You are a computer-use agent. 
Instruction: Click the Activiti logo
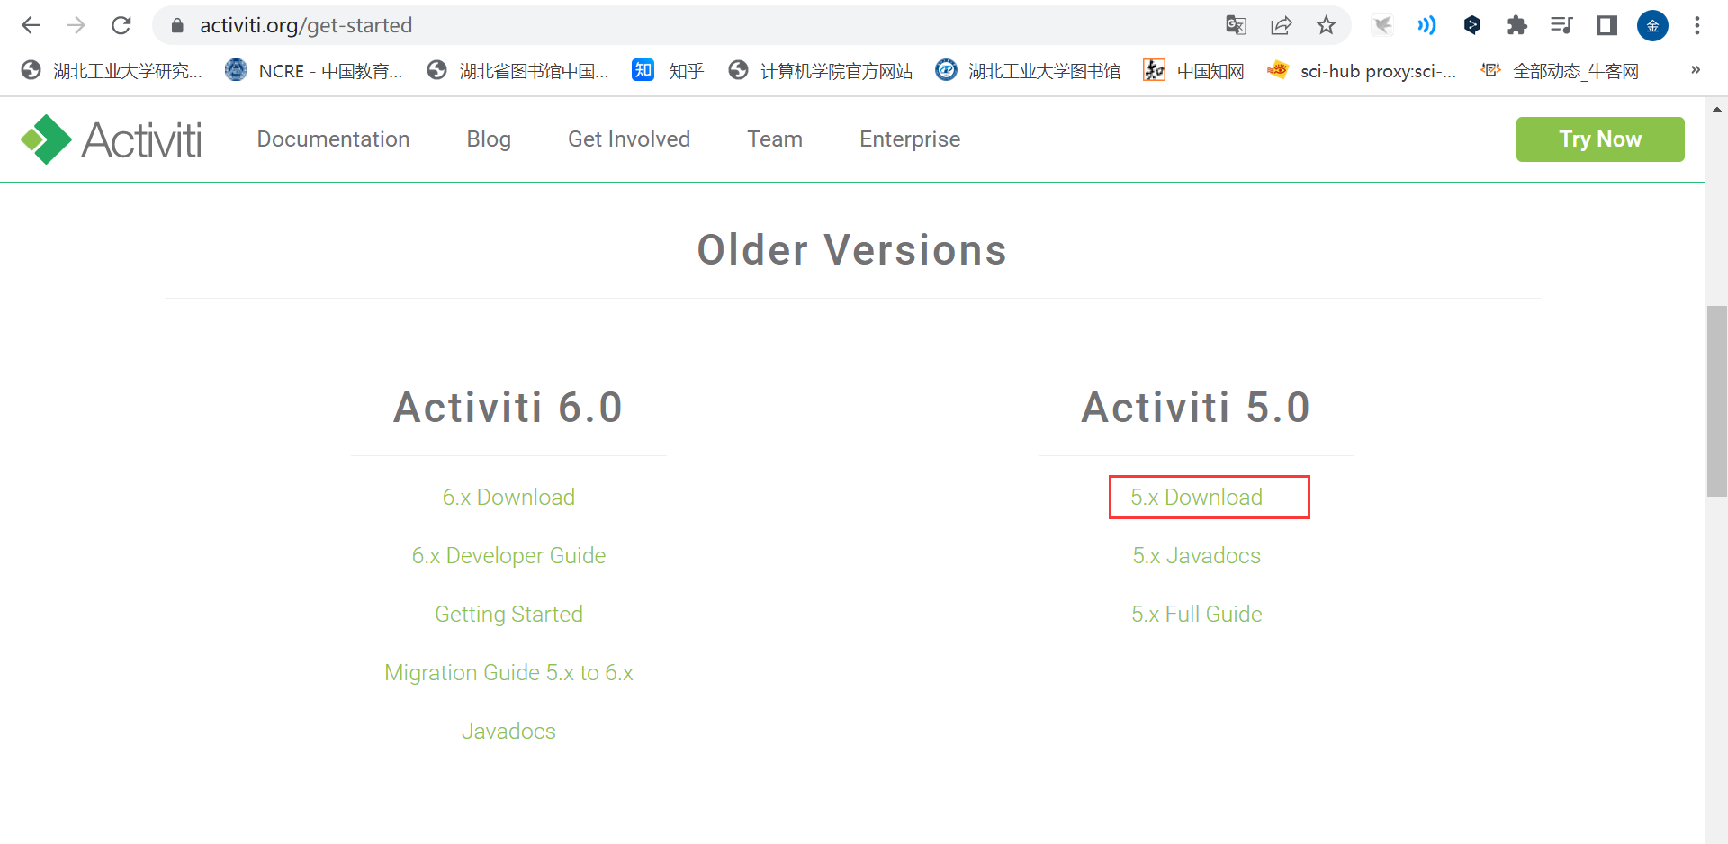pos(112,139)
